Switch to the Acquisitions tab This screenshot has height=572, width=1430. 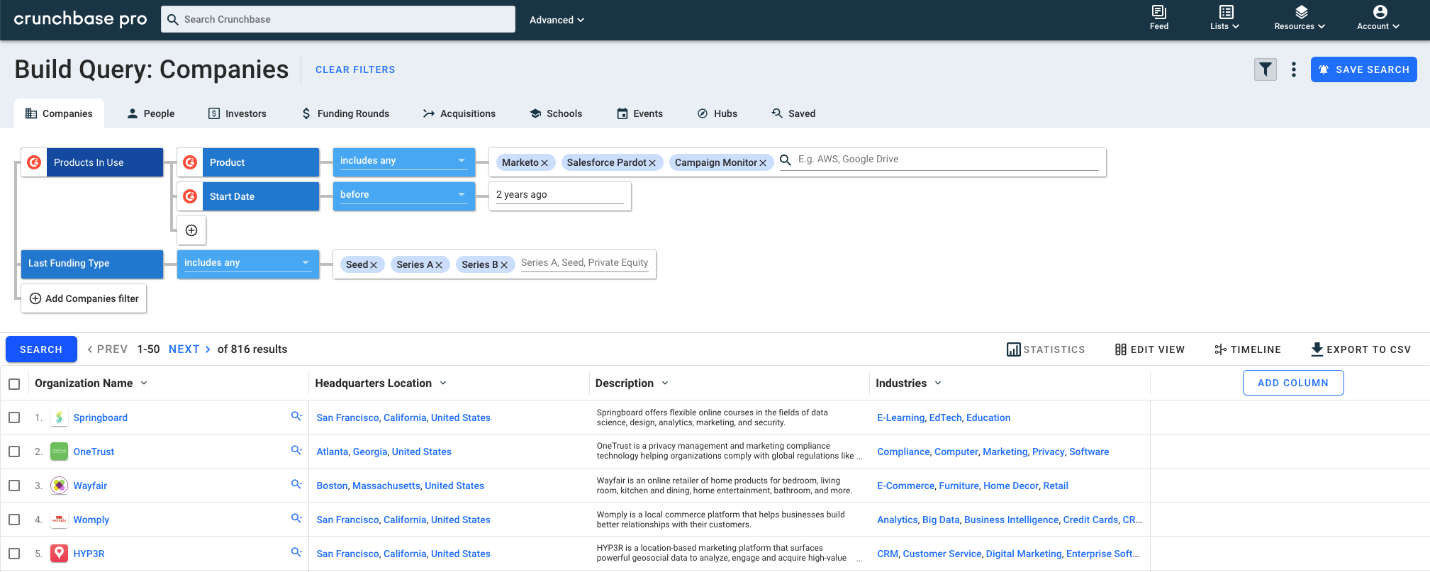(x=459, y=113)
